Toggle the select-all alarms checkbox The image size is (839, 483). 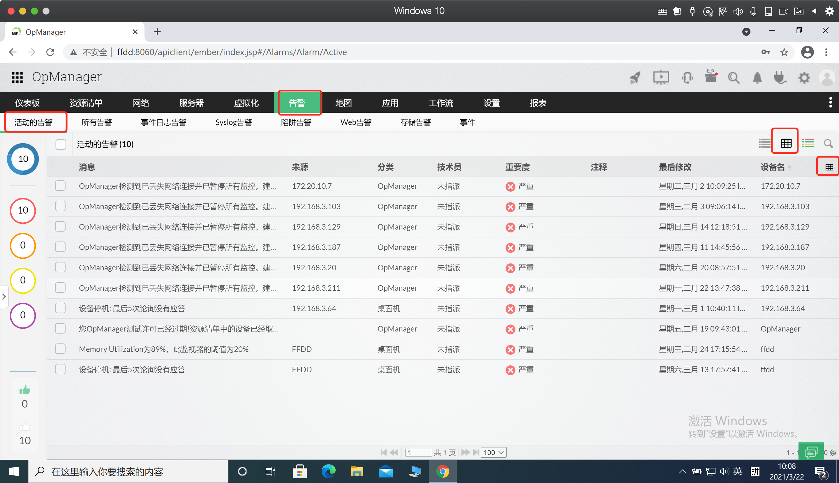[61, 144]
